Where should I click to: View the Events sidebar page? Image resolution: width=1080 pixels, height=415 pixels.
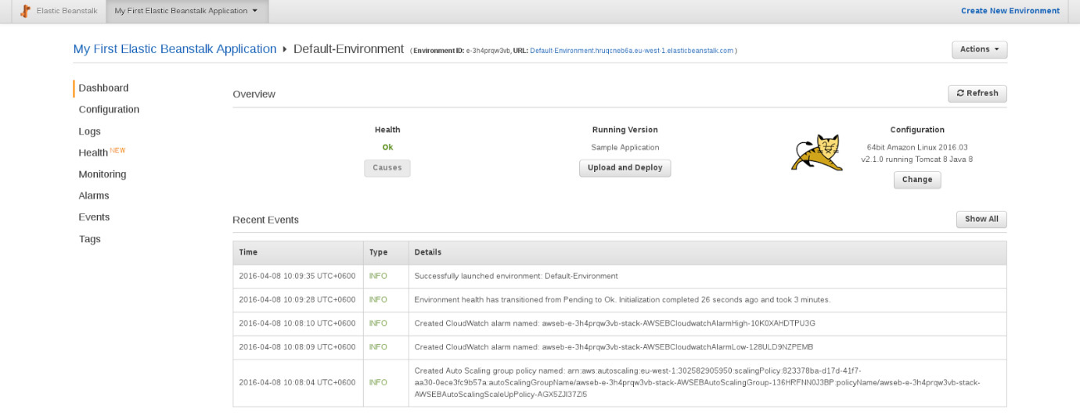(94, 217)
